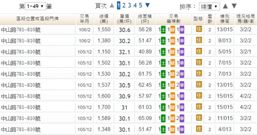This screenshot has width=257, height=135.
Task: Go to page 4
Action: pyautogui.click(x=135, y=6)
